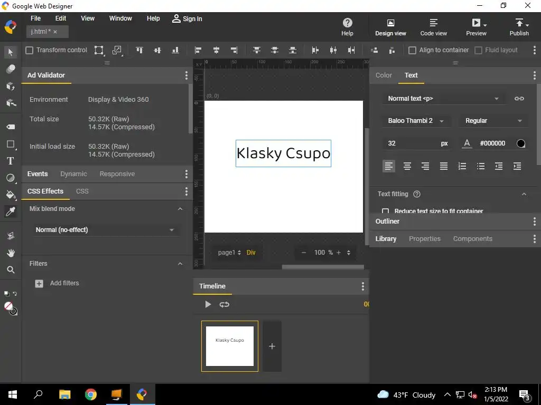
Task: Click Publish button
Action: [x=519, y=27]
